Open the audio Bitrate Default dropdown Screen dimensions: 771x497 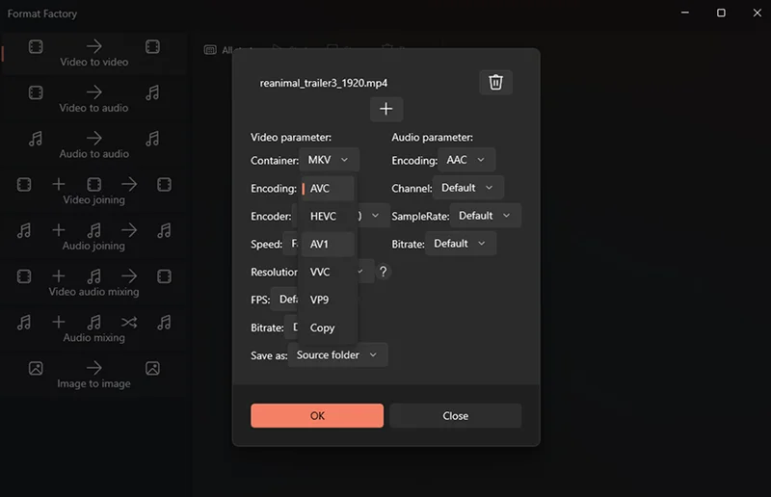[461, 244]
